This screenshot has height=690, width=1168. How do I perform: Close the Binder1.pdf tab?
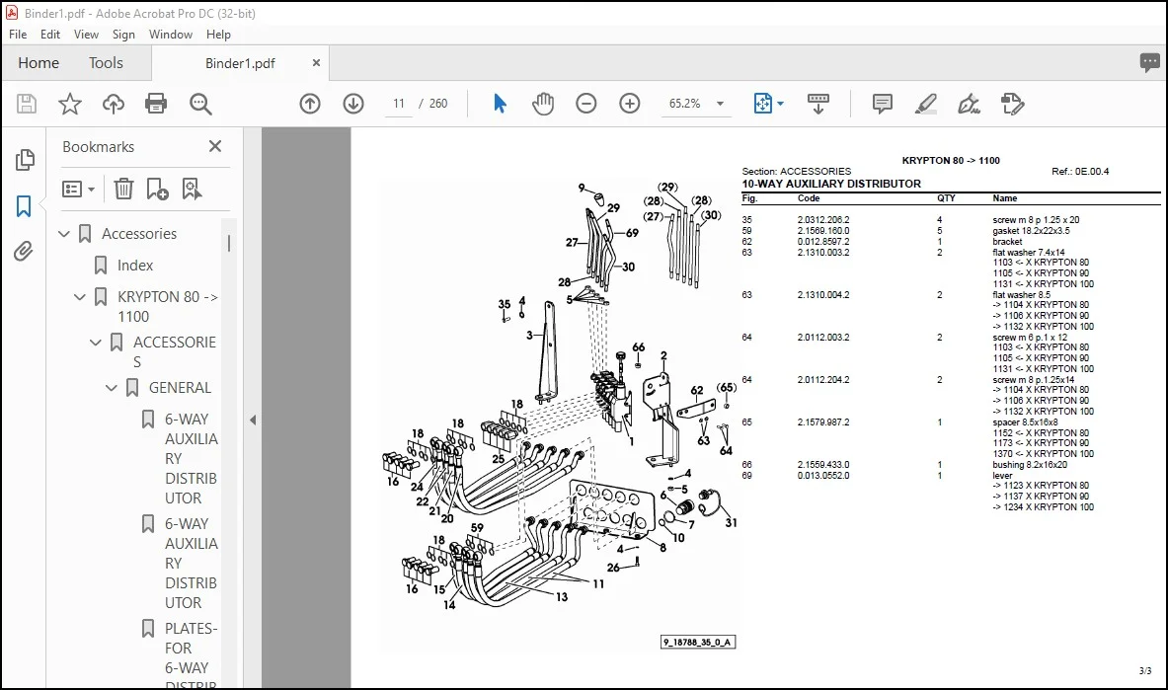[316, 63]
